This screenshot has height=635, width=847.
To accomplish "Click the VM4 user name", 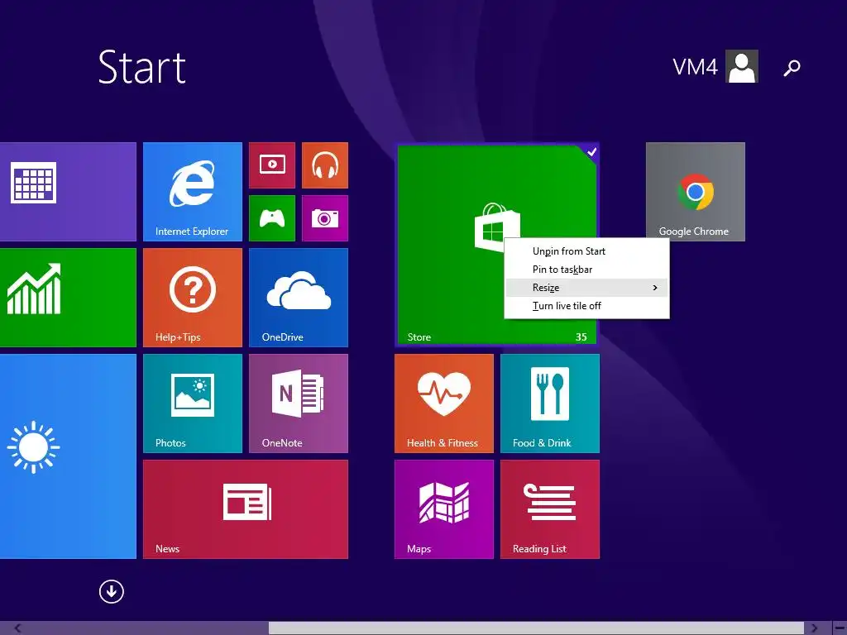I will click(695, 67).
